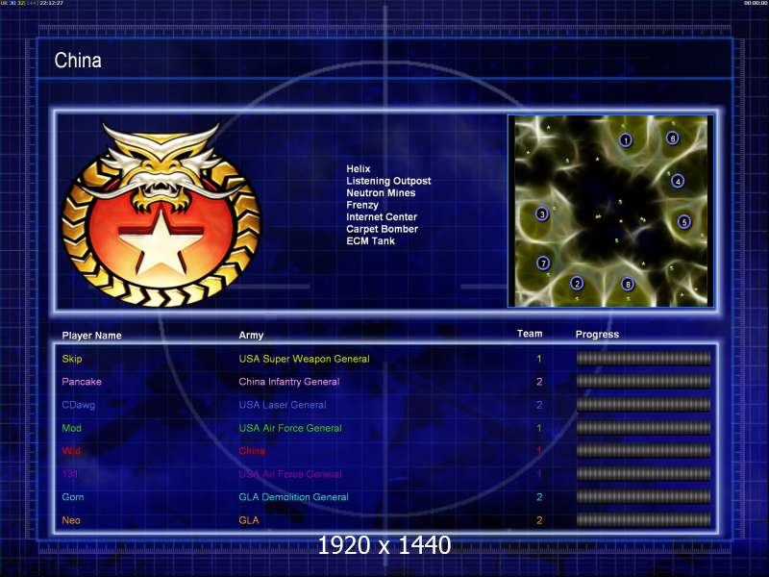
Task: Click Skip's team number 1
Action: [x=539, y=359]
